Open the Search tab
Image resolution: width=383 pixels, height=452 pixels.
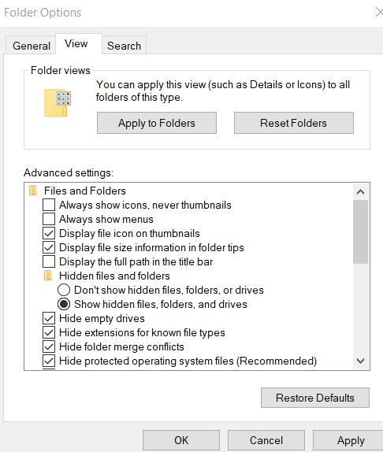(x=124, y=46)
